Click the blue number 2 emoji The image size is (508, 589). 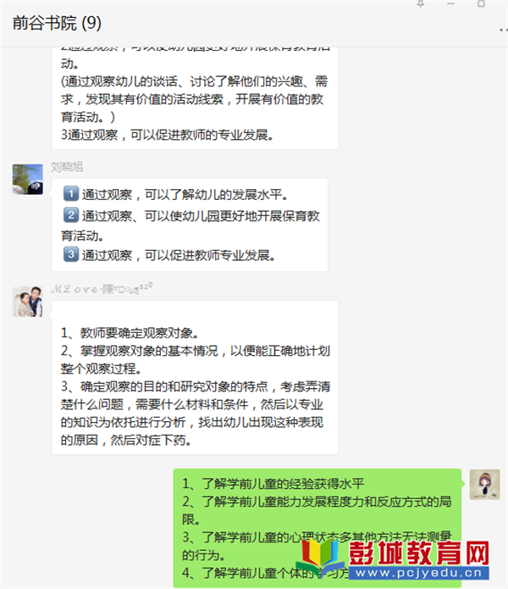click(71, 215)
